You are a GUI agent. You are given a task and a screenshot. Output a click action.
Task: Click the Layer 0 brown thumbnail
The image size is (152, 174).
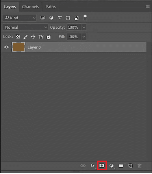19,47
